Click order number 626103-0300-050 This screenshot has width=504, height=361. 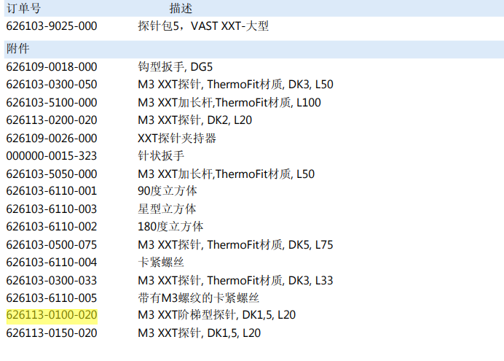click(x=52, y=85)
